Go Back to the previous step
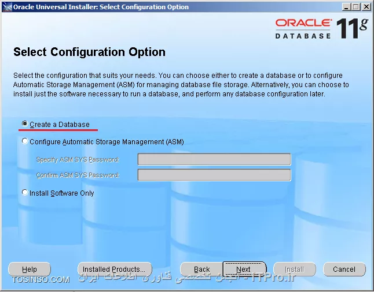The image size is (374, 292). (202, 269)
